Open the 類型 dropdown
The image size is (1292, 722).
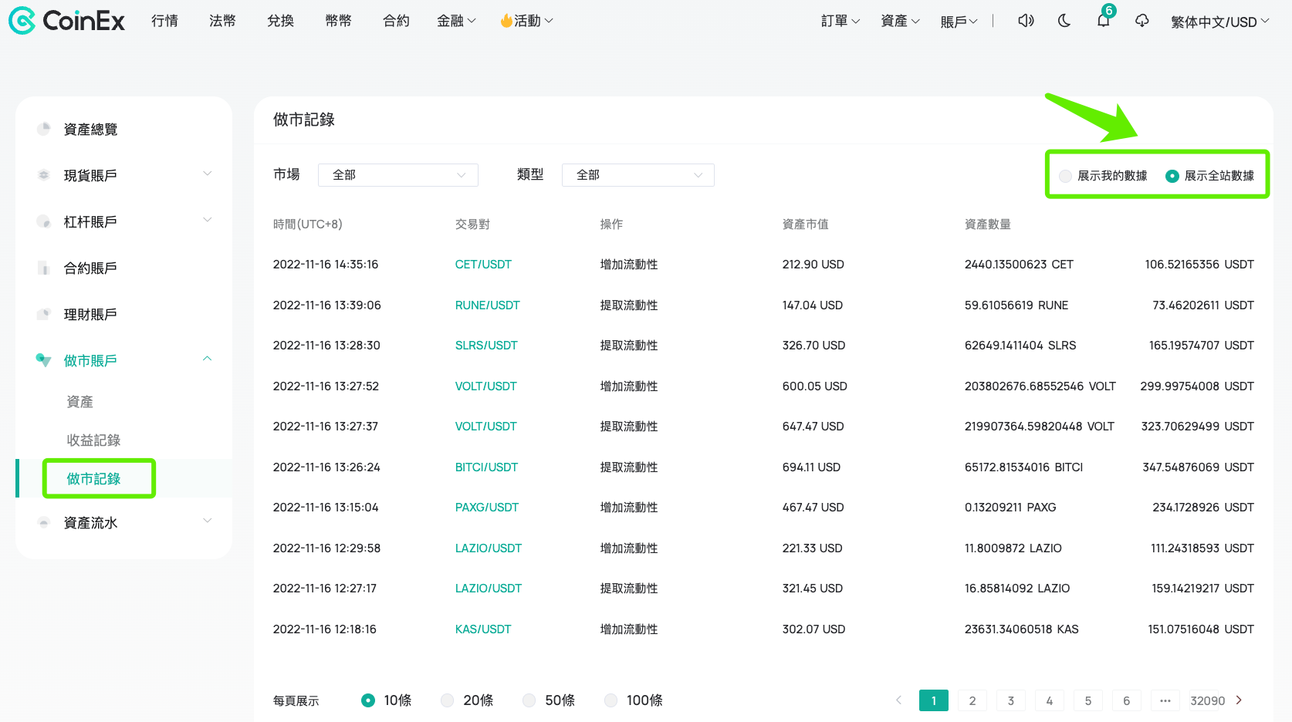coord(638,175)
